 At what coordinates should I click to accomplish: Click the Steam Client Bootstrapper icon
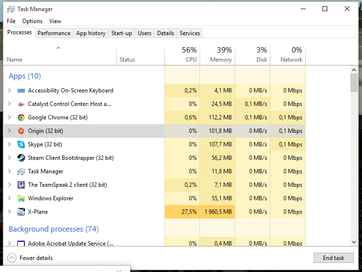click(21, 158)
